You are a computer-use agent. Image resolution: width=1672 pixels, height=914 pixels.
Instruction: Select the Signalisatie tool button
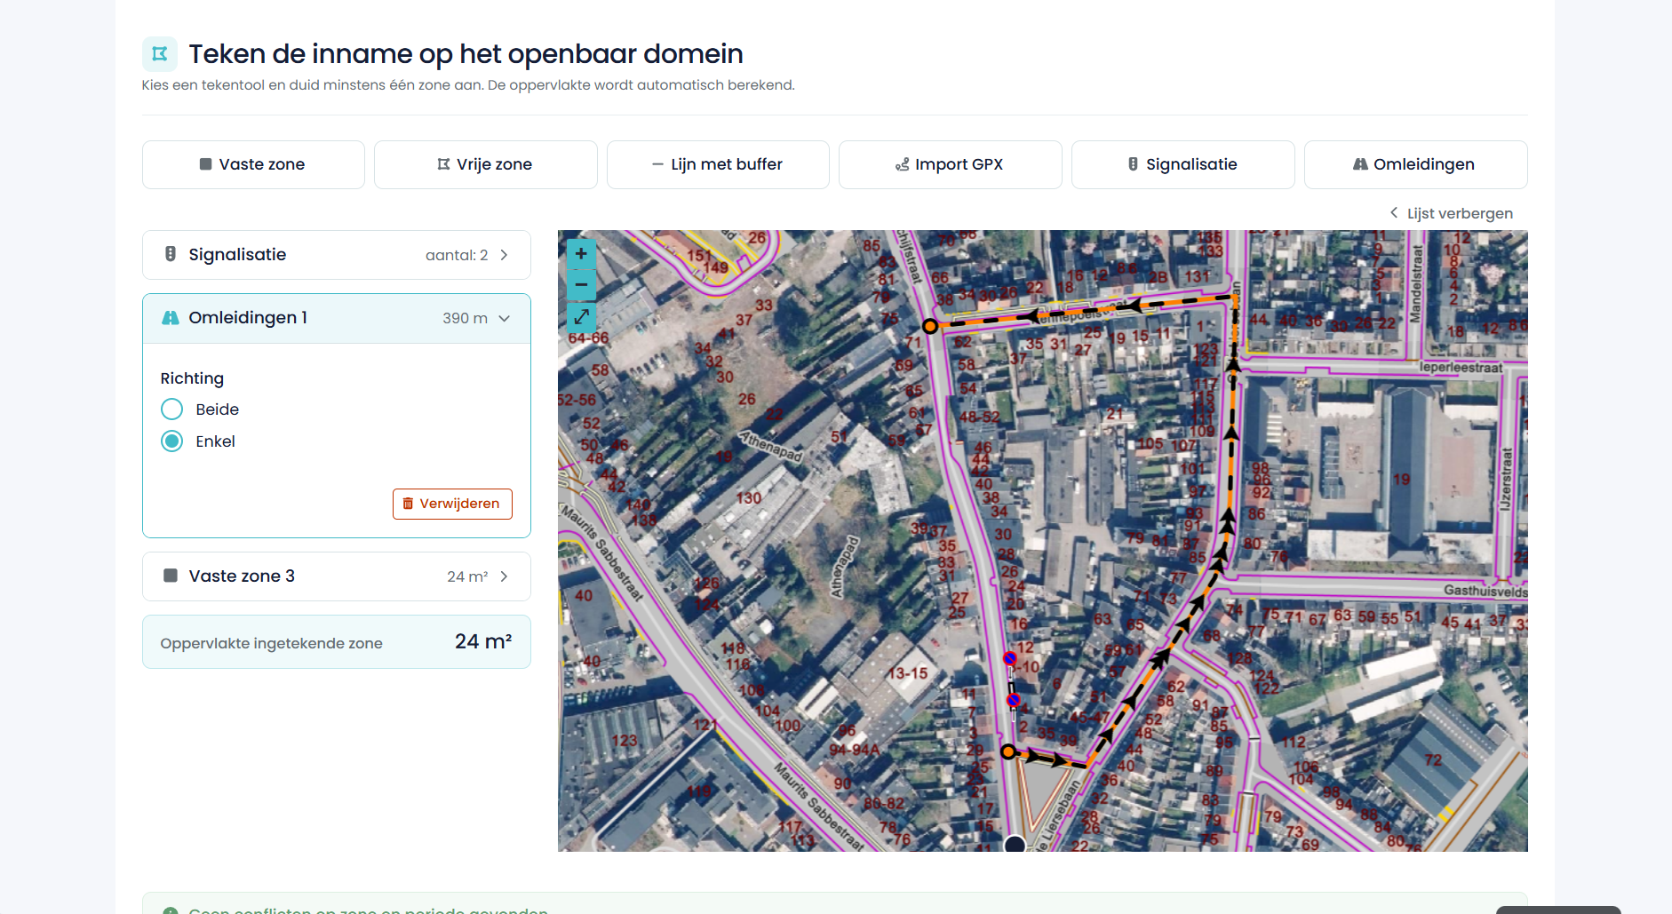[1182, 164]
